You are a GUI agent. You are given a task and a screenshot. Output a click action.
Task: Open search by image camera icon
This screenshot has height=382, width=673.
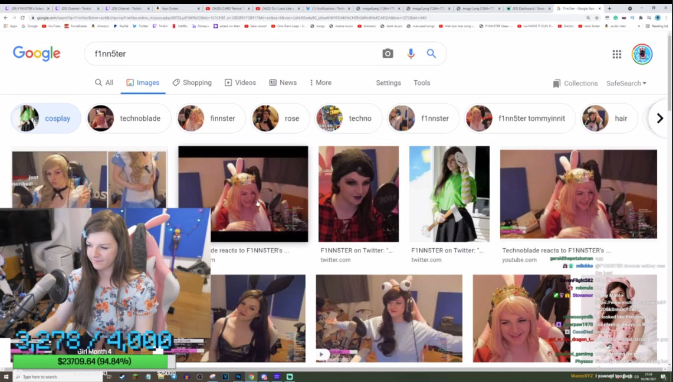388,54
